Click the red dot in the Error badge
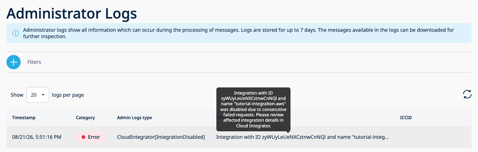This screenshot has width=478, height=152. click(83, 137)
